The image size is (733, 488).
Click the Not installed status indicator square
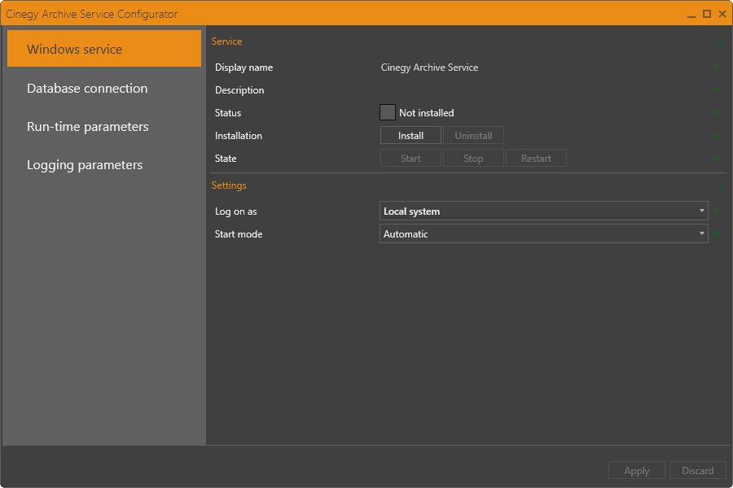tap(388, 112)
